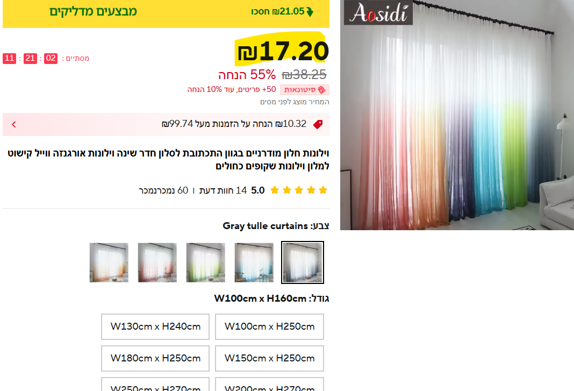Image resolution: width=574 pixels, height=391 pixels.
Task: Click the Aosidi brand logo
Action: (x=378, y=12)
